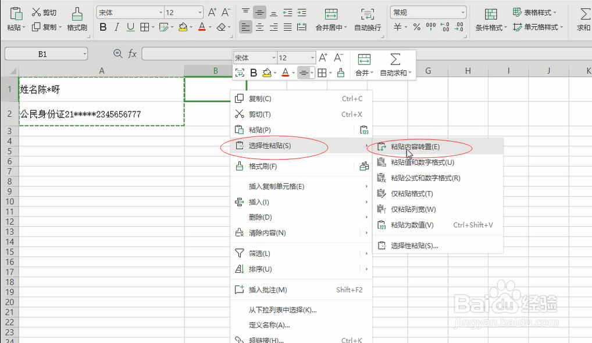This screenshot has width=592, height=343.
Task: Choose 插入批注(M) in context menu
Action: click(x=301, y=290)
